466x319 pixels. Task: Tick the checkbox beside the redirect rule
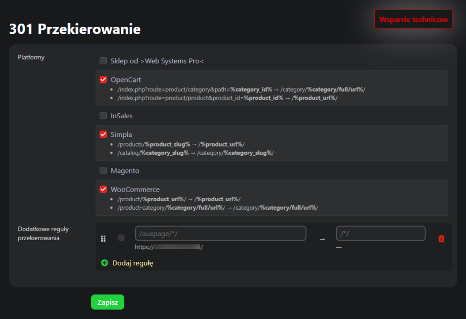(121, 238)
